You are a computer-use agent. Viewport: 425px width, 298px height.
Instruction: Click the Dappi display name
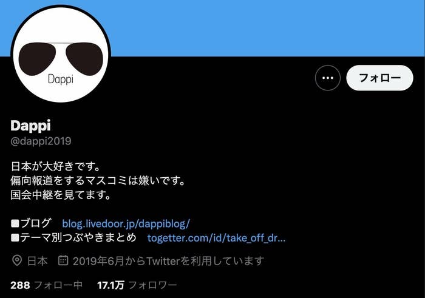pos(30,126)
